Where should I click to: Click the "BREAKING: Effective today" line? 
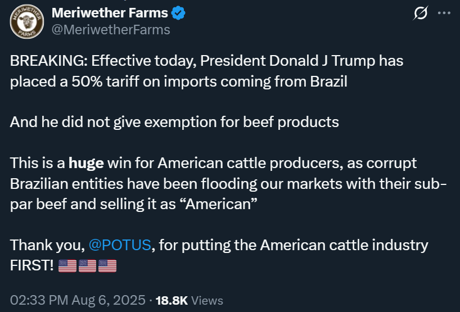[90, 61]
